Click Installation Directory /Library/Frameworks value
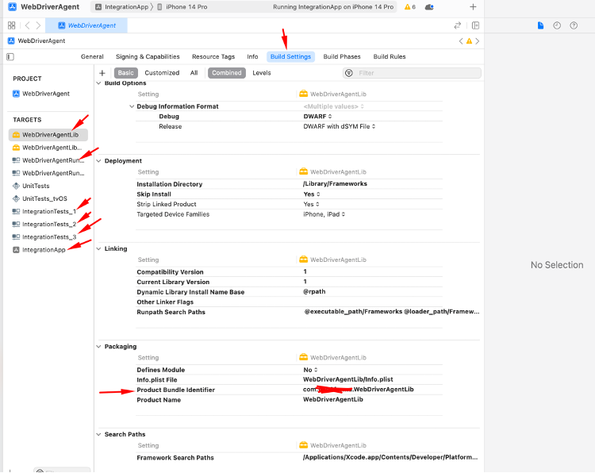The width and height of the screenshot is (595, 473). point(335,184)
